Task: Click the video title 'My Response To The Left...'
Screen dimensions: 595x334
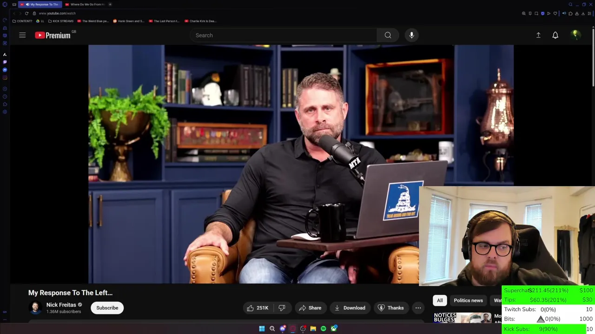Action: [x=70, y=293]
